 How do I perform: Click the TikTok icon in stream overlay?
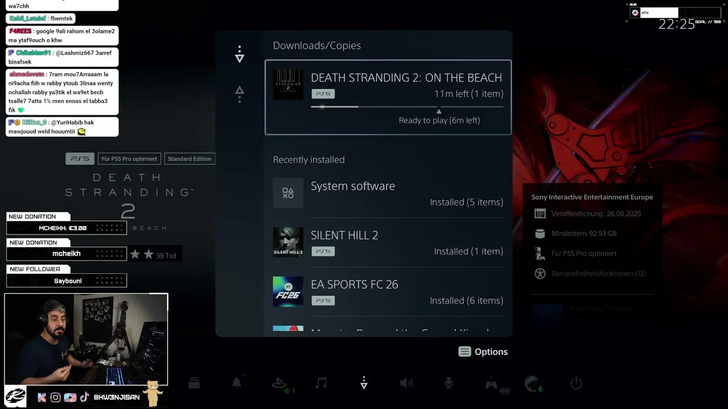pos(84,398)
